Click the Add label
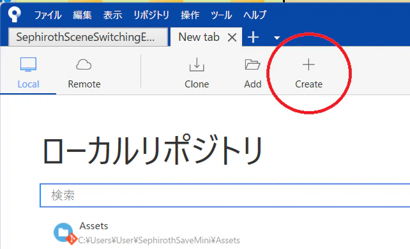Image resolution: width=410 pixels, height=249 pixels. click(253, 84)
